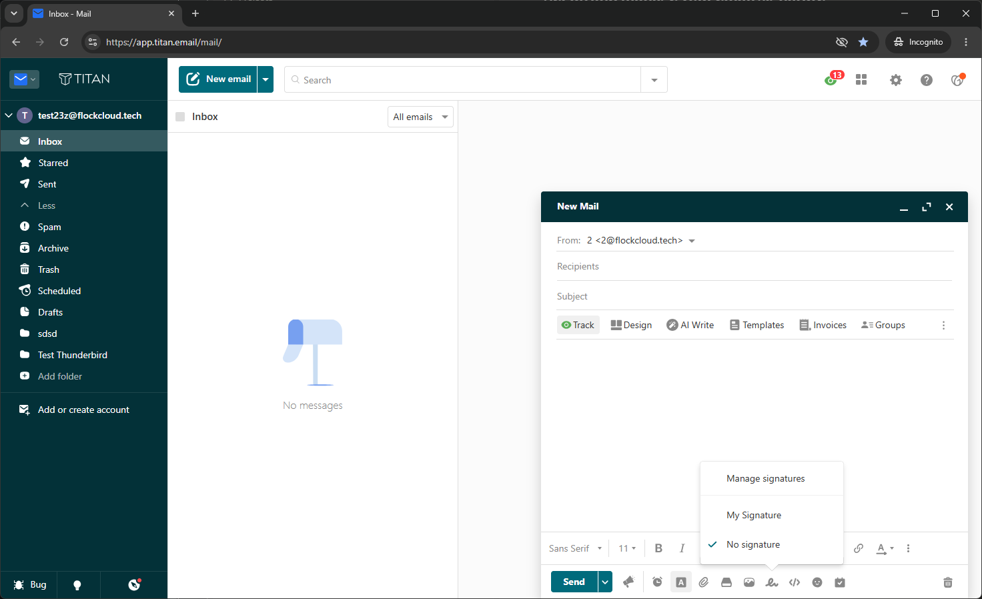Open more formatting options menu
Screen dimensions: 982x599
[908, 548]
